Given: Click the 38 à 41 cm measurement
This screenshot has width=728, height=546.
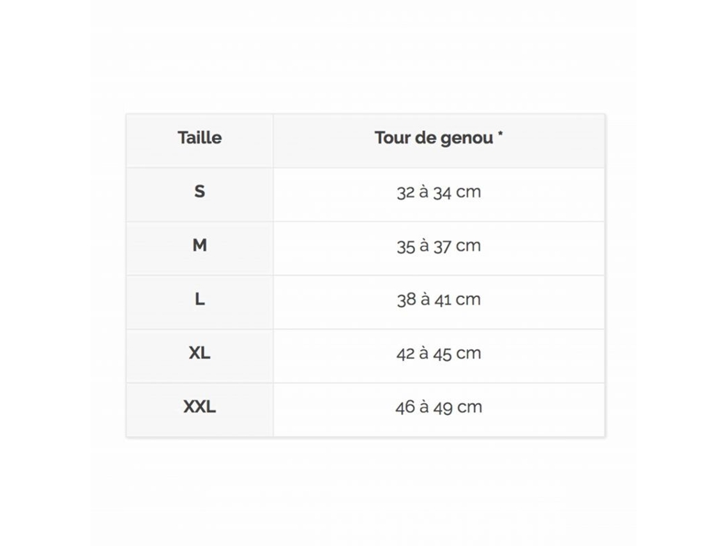Looking at the screenshot, I should point(439,300).
